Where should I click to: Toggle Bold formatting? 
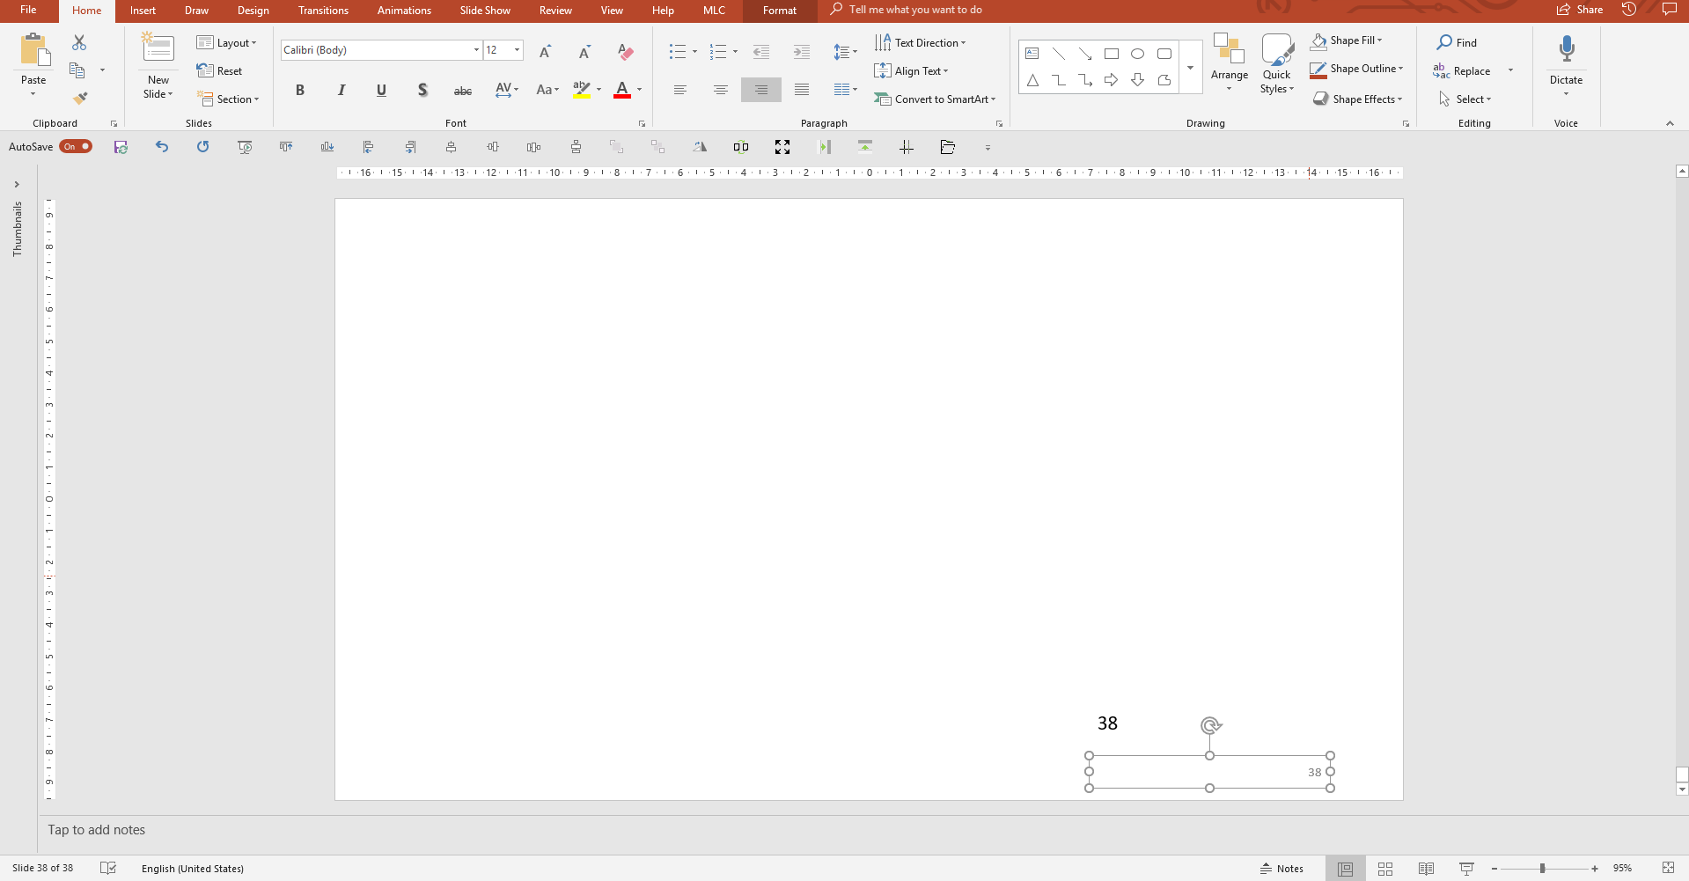[300, 90]
